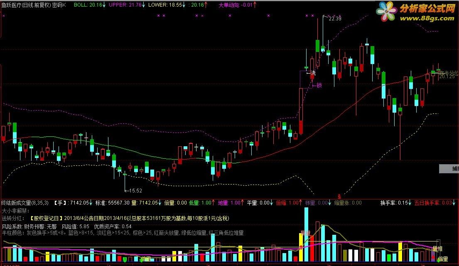Click the 暴量 label on volume chart
The image size is (459, 266).
coord(305,234)
